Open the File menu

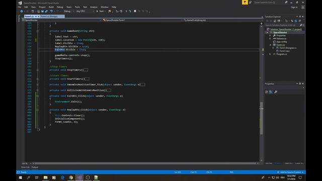(19, 7)
